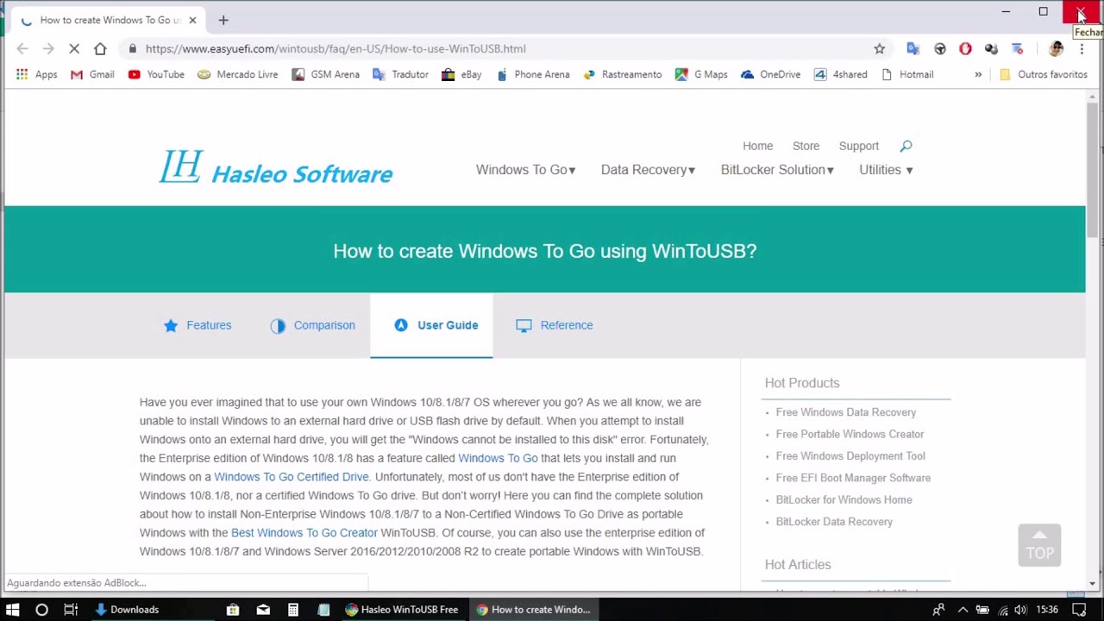
Task: Show hidden system tray icons
Action: (x=963, y=610)
